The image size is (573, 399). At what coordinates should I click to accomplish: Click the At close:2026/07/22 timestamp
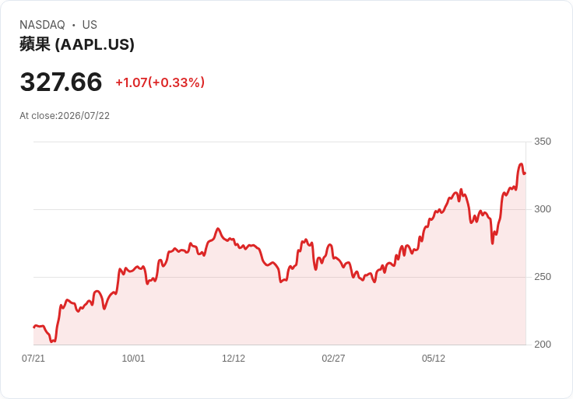[65, 116]
